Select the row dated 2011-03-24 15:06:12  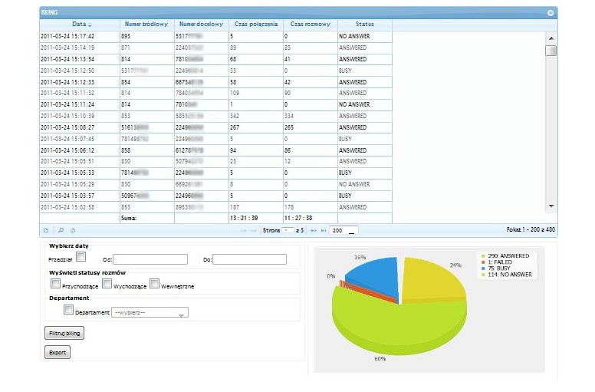click(x=215, y=150)
